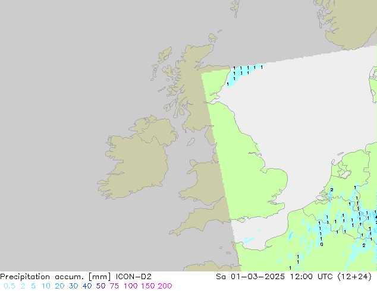
Task: Click the 'Precipitation accum. [mm] ICON-D2' title text
Action: point(76,277)
